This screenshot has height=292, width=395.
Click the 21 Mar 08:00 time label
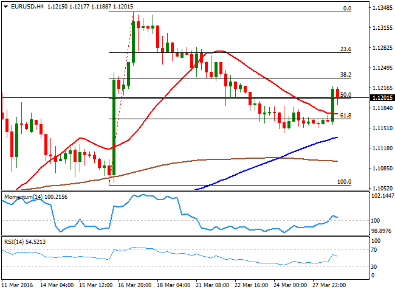(212, 285)
